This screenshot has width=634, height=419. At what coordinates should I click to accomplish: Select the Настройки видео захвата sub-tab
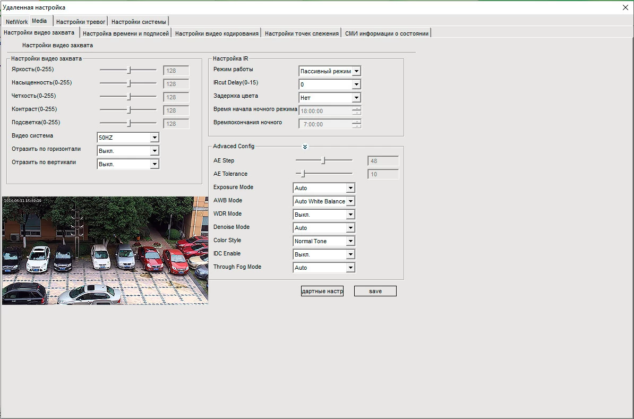point(39,33)
